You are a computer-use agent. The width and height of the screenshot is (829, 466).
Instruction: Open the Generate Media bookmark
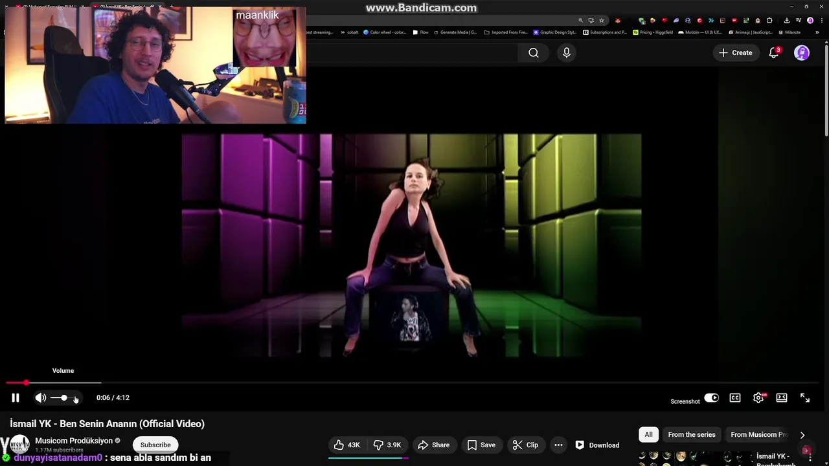pyautogui.click(x=455, y=32)
